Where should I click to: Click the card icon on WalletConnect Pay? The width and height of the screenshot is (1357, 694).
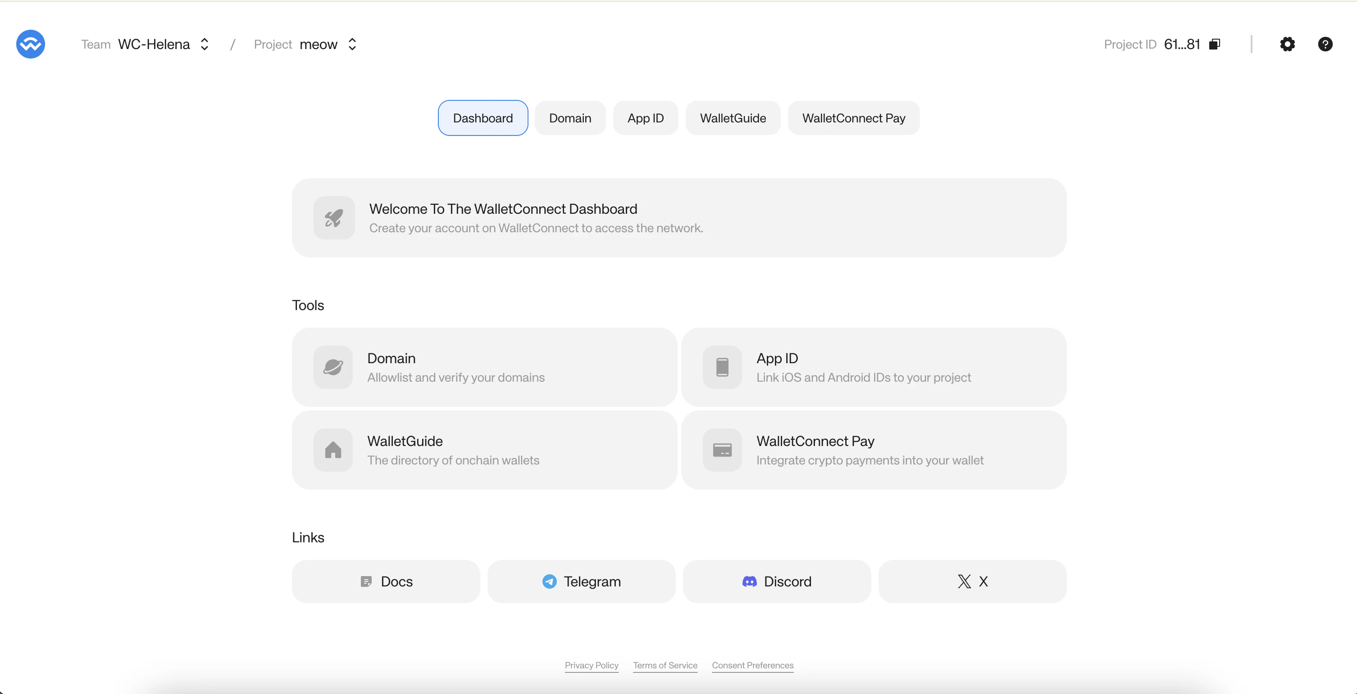pos(722,450)
